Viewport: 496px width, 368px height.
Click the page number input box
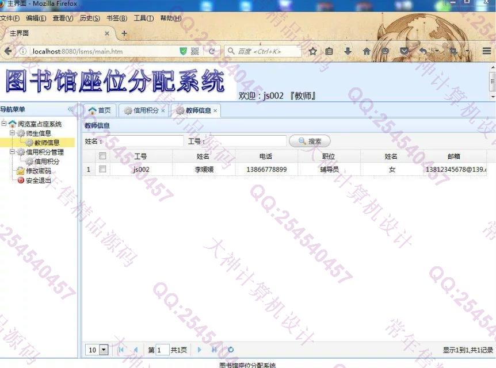pos(163,350)
